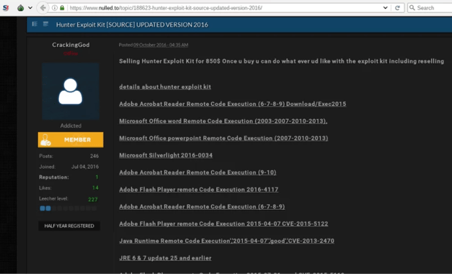Click the Acrobat Reader Download/Exec2015 line
452x274 pixels.
(x=233, y=104)
